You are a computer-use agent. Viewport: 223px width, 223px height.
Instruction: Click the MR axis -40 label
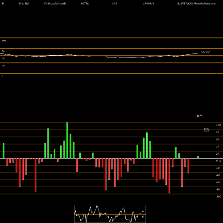(x=218, y=175)
